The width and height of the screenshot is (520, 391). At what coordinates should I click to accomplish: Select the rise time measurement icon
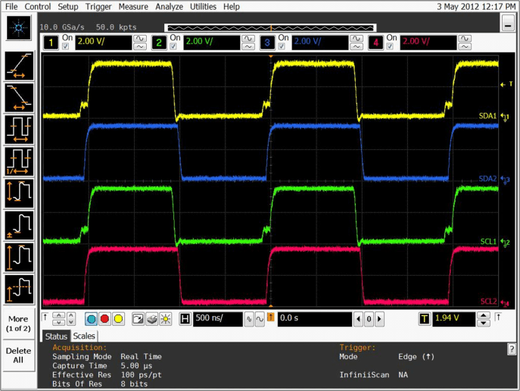pos(19,65)
